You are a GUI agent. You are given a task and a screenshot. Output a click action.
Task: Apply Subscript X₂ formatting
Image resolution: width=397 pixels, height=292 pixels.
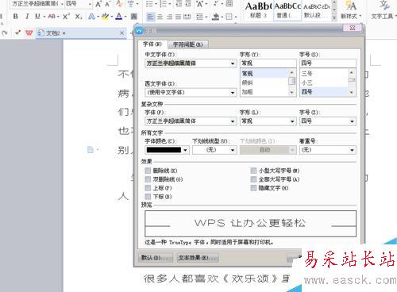click(79, 17)
